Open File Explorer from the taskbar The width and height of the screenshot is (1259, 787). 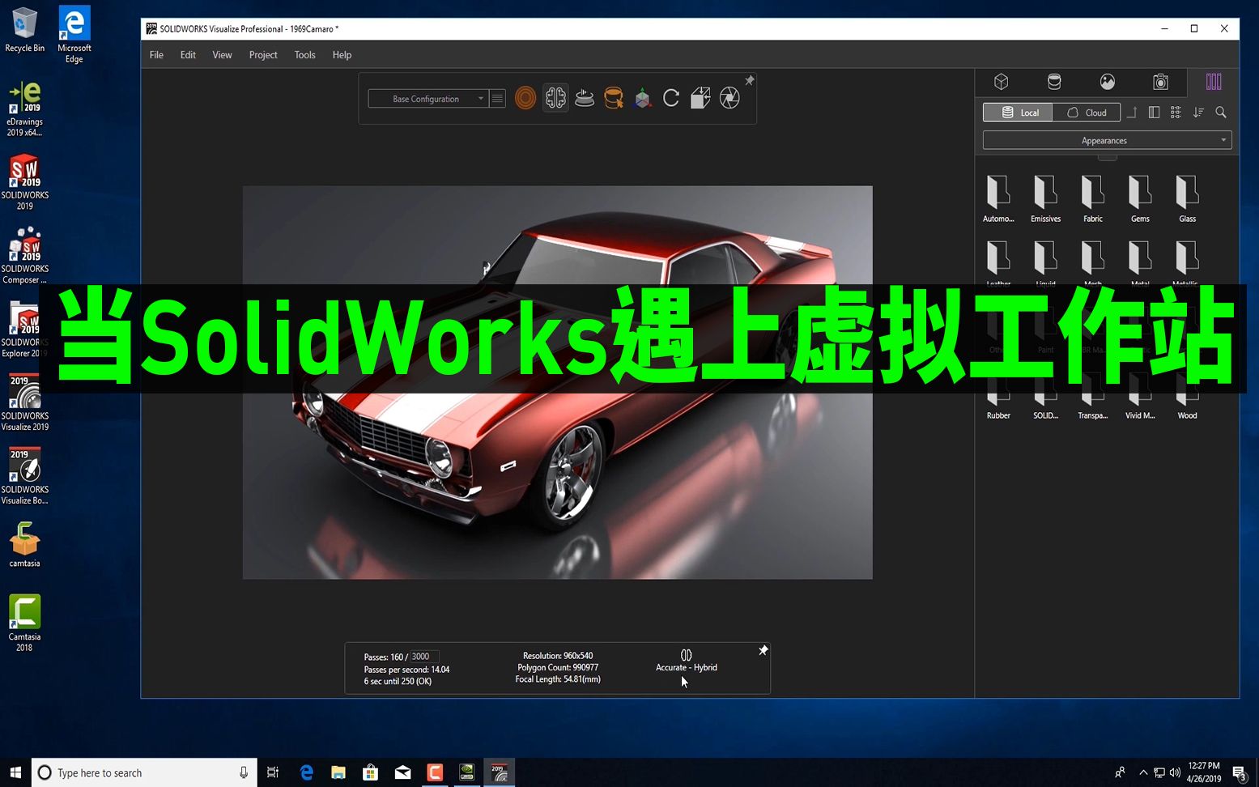(338, 772)
